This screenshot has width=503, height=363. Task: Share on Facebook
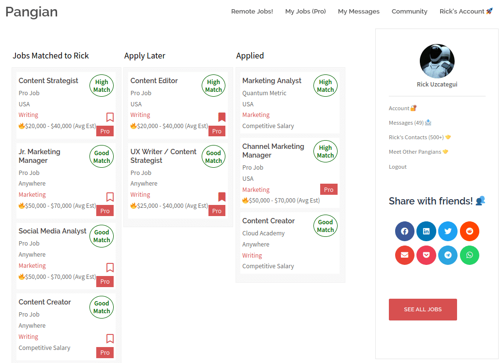pos(405,231)
